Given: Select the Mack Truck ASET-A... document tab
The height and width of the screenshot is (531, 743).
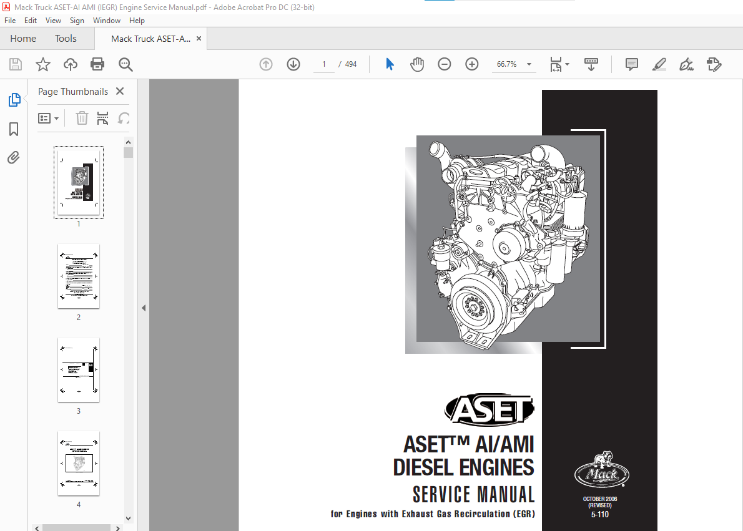Looking at the screenshot, I should 150,39.
